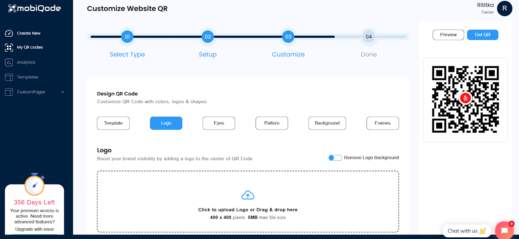
Task: Click the Preview button
Action: 448,35
